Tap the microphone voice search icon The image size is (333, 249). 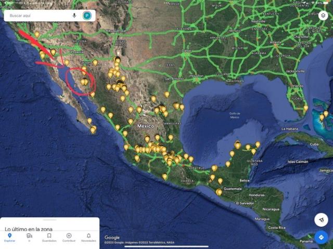coord(74,16)
